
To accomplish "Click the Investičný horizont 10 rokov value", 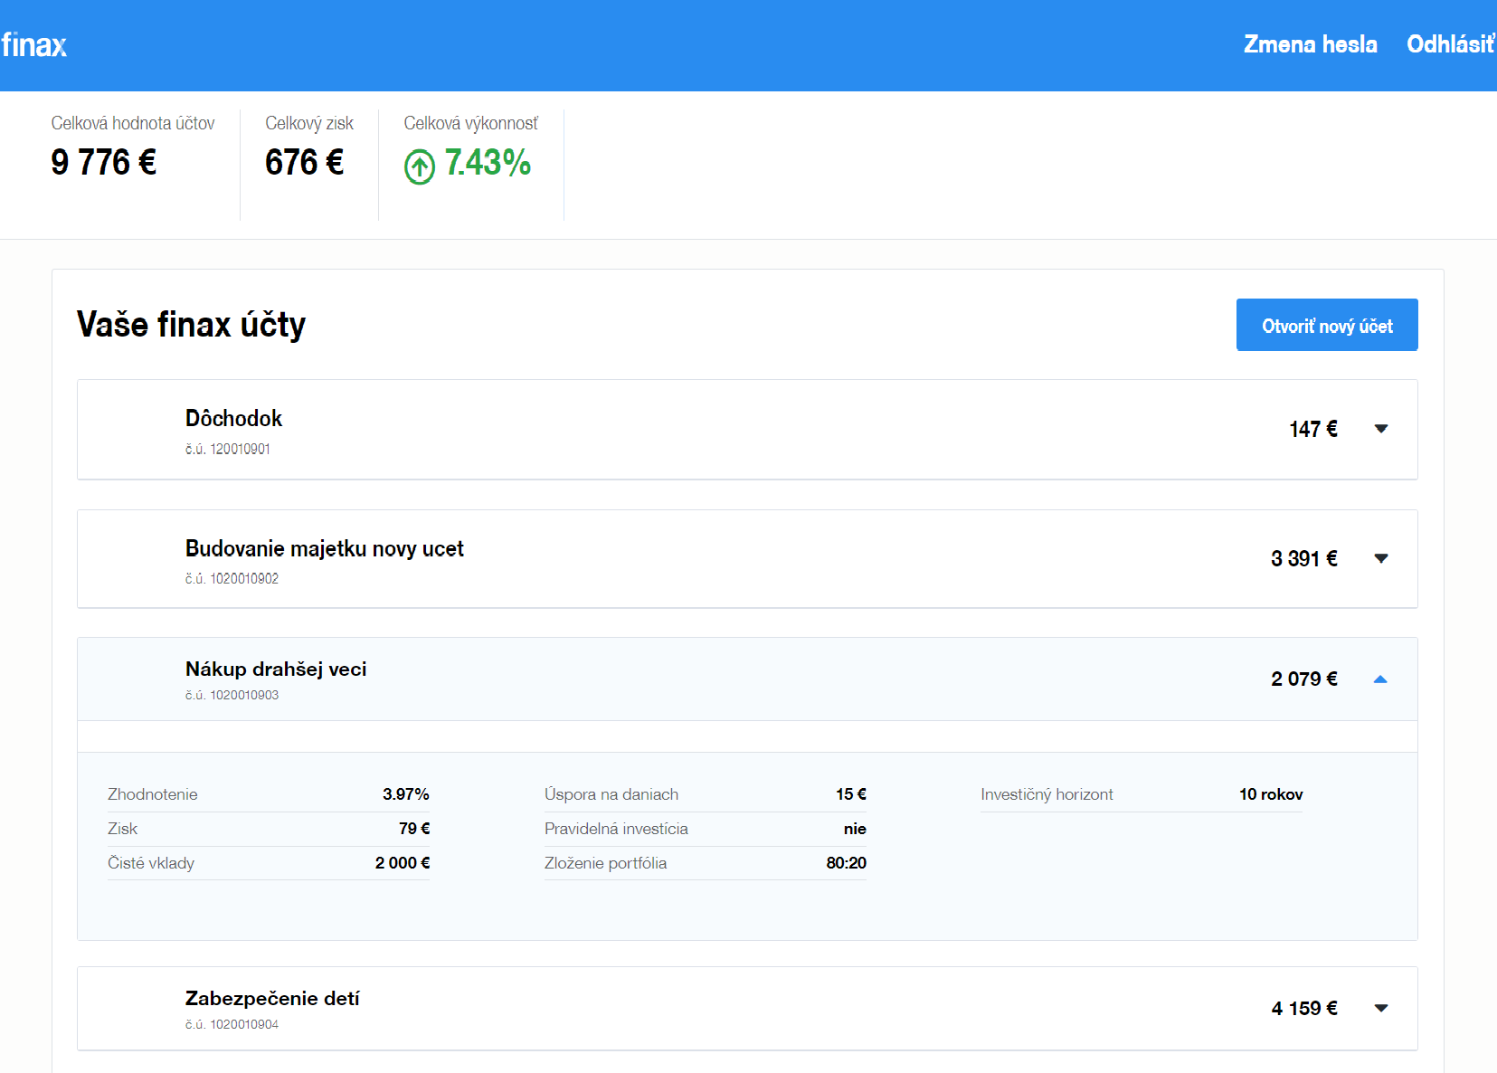I will point(1270,794).
